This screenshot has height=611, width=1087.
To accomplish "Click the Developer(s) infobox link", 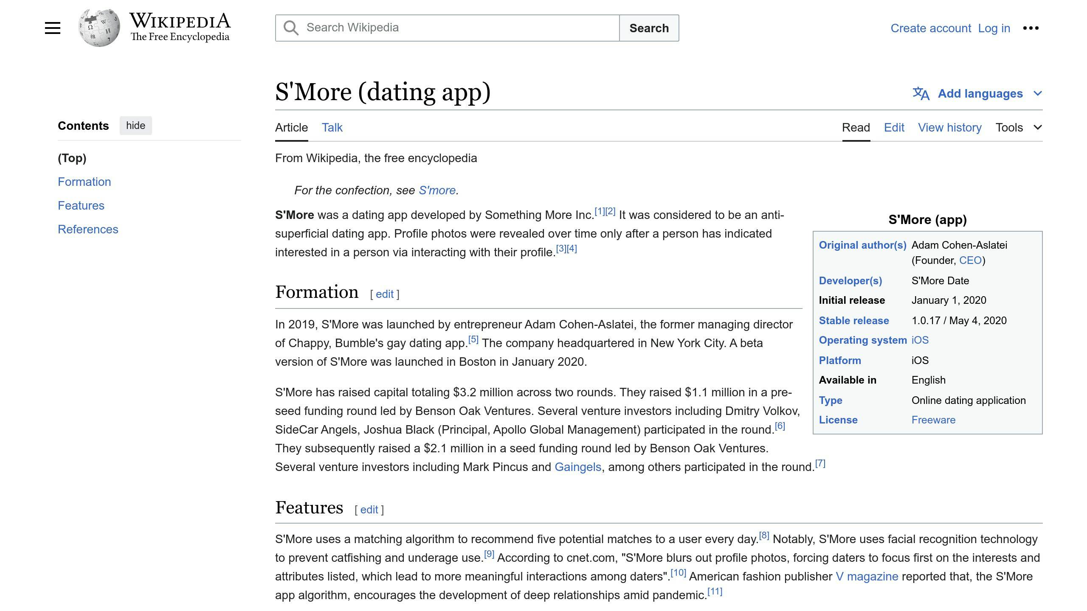I will point(850,280).
